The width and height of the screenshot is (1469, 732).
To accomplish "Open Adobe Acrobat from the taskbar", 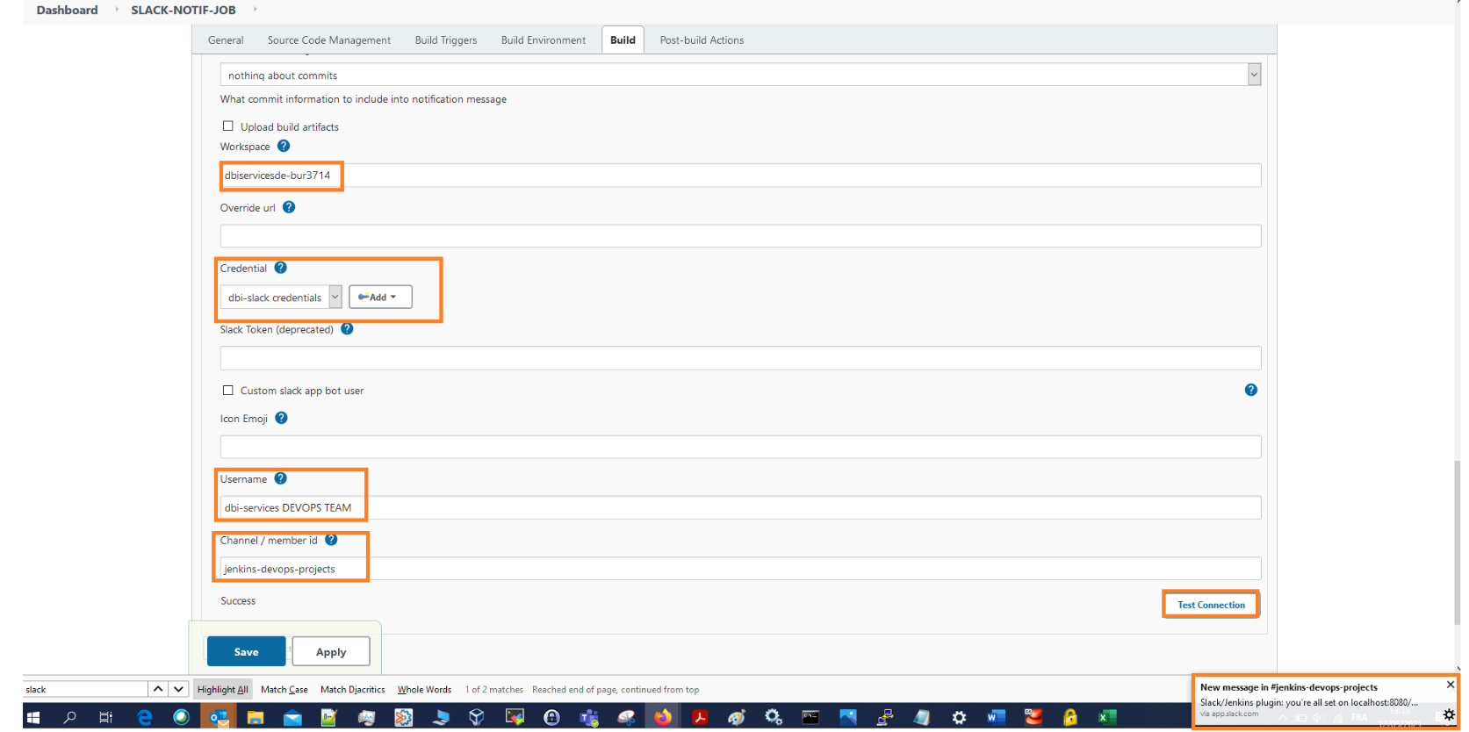I will [x=700, y=717].
